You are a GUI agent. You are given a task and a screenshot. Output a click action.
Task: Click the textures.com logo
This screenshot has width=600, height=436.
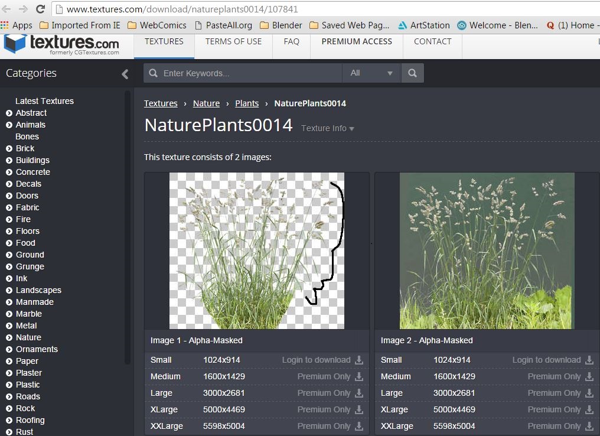pos(61,44)
